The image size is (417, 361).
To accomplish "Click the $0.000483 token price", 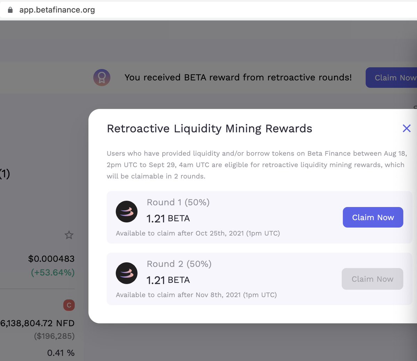I will [52, 259].
